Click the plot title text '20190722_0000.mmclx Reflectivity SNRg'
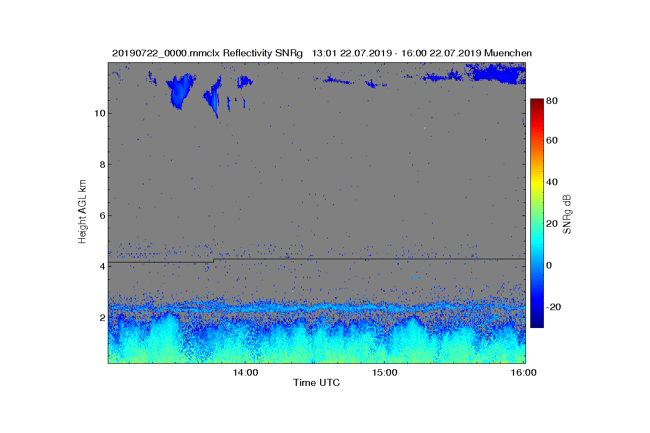 pyautogui.click(x=207, y=53)
